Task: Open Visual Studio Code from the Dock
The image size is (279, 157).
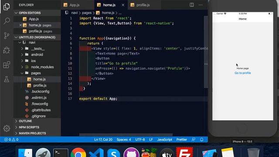Action: click(96, 153)
